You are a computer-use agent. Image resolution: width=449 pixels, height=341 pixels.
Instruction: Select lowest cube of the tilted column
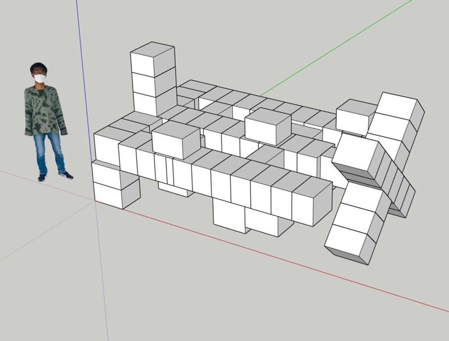tap(350, 244)
